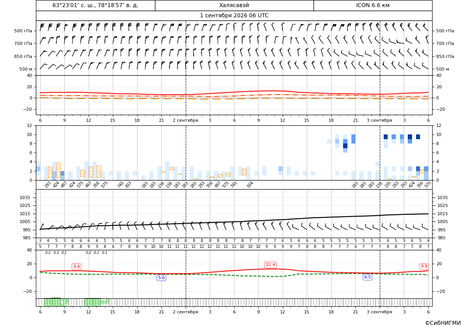Click the red 12.4 temperature peak label
Image resolution: width=461 pixels, height=326 pixels.
(x=270, y=265)
